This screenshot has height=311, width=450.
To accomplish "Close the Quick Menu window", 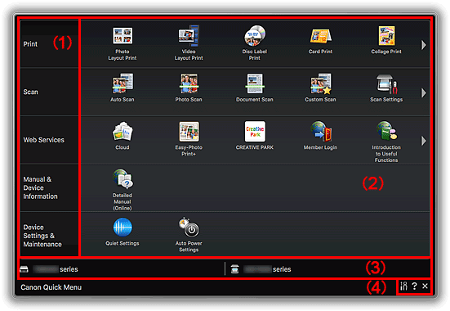I will tap(425, 286).
